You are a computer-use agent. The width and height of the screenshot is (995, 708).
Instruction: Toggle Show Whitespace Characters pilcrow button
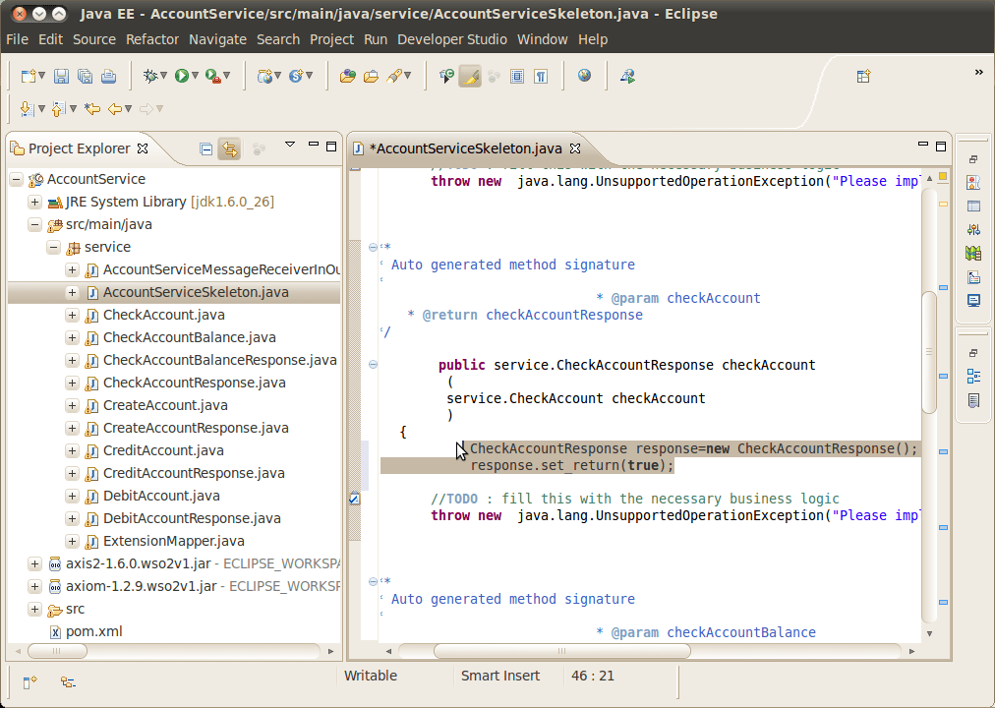click(x=541, y=76)
